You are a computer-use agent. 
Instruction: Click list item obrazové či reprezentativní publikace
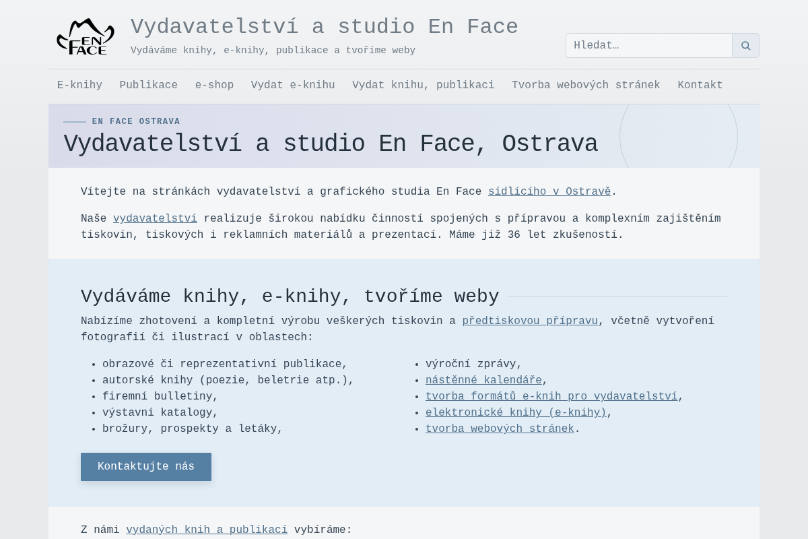[x=225, y=364]
